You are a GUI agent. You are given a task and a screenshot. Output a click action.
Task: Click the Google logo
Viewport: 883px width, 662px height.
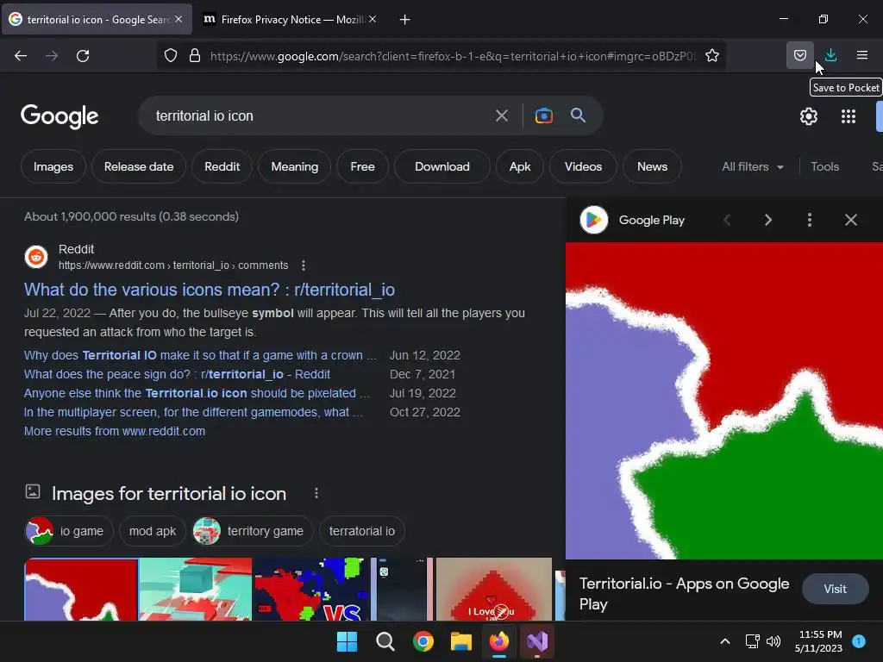coord(59,116)
